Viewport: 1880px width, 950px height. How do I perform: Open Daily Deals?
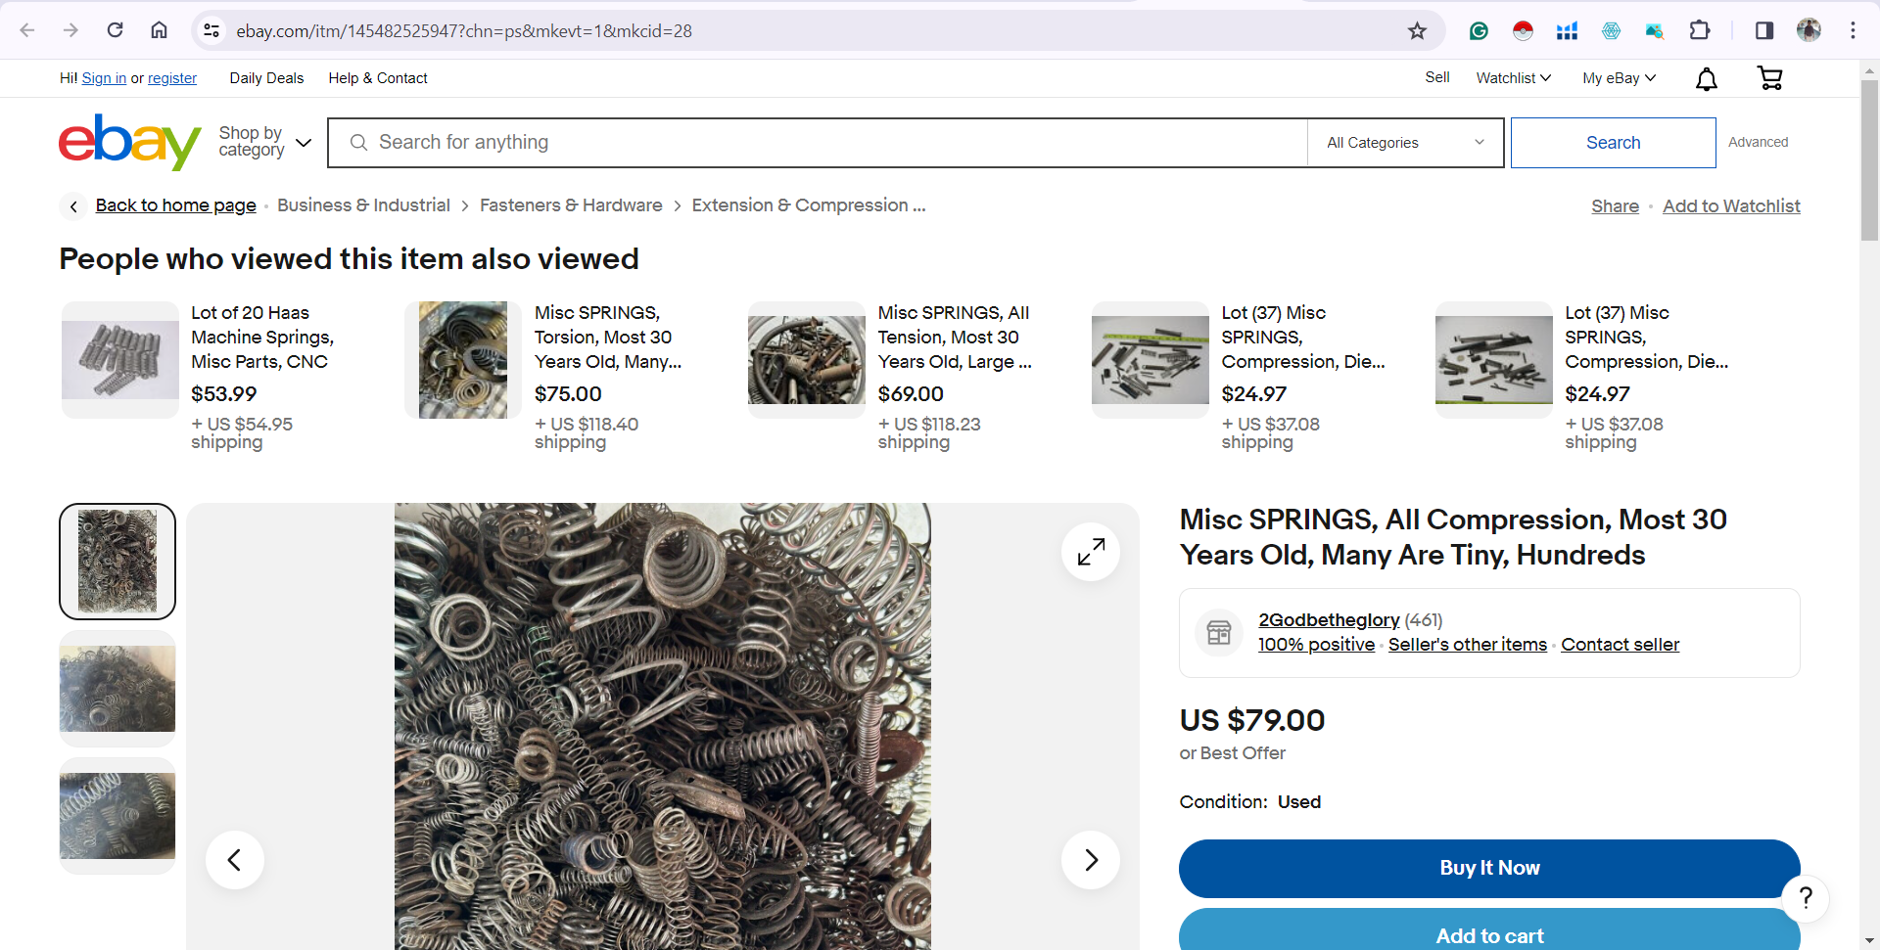tap(266, 78)
